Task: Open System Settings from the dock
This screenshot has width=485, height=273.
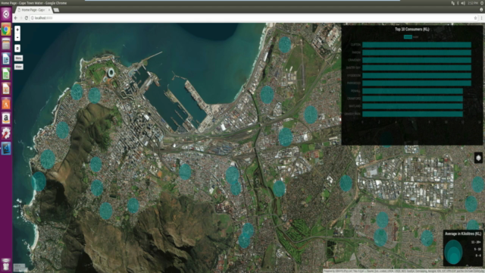Action: (x=6, y=133)
